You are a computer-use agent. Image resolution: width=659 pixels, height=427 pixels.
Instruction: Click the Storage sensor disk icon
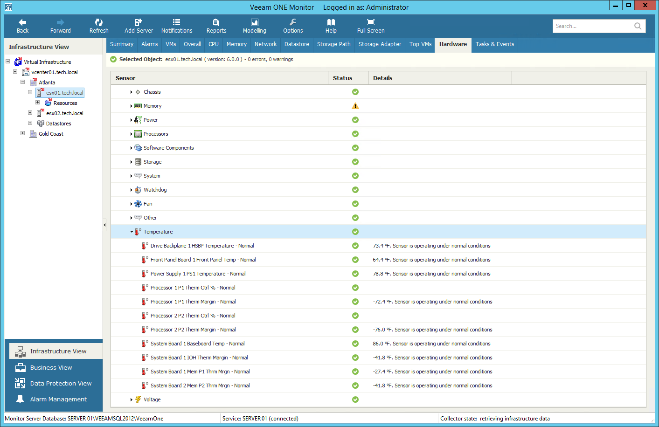coord(138,162)
